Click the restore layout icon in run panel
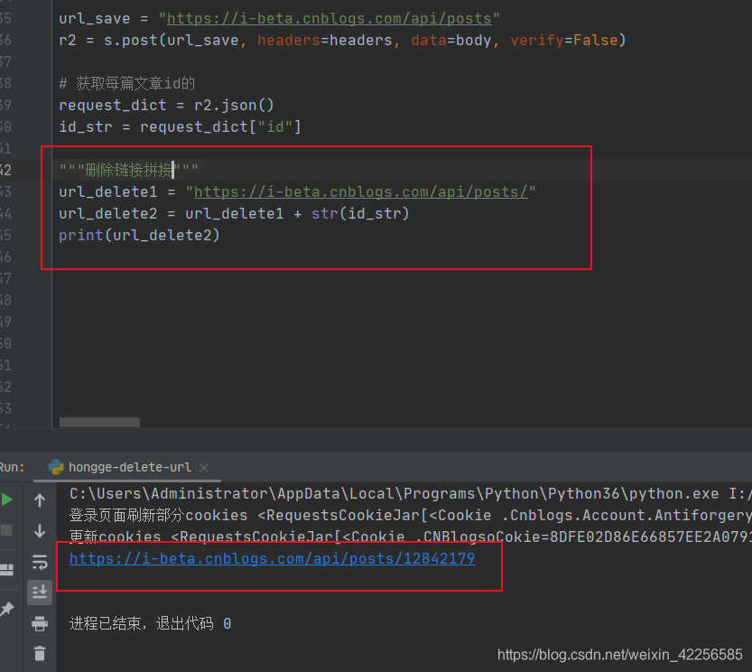 6,570
